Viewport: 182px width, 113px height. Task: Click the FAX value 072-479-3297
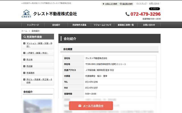[x=92, y=88]
